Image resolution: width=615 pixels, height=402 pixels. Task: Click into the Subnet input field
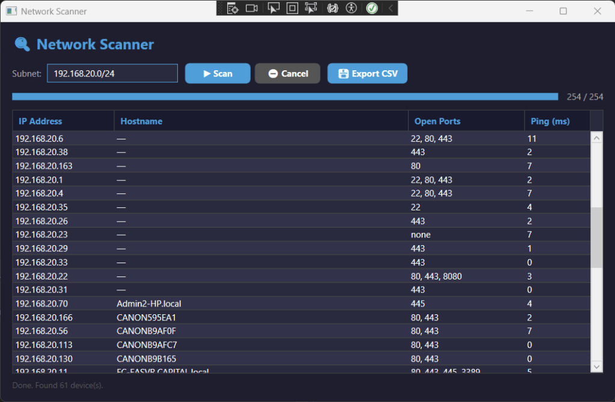(112, 73)
